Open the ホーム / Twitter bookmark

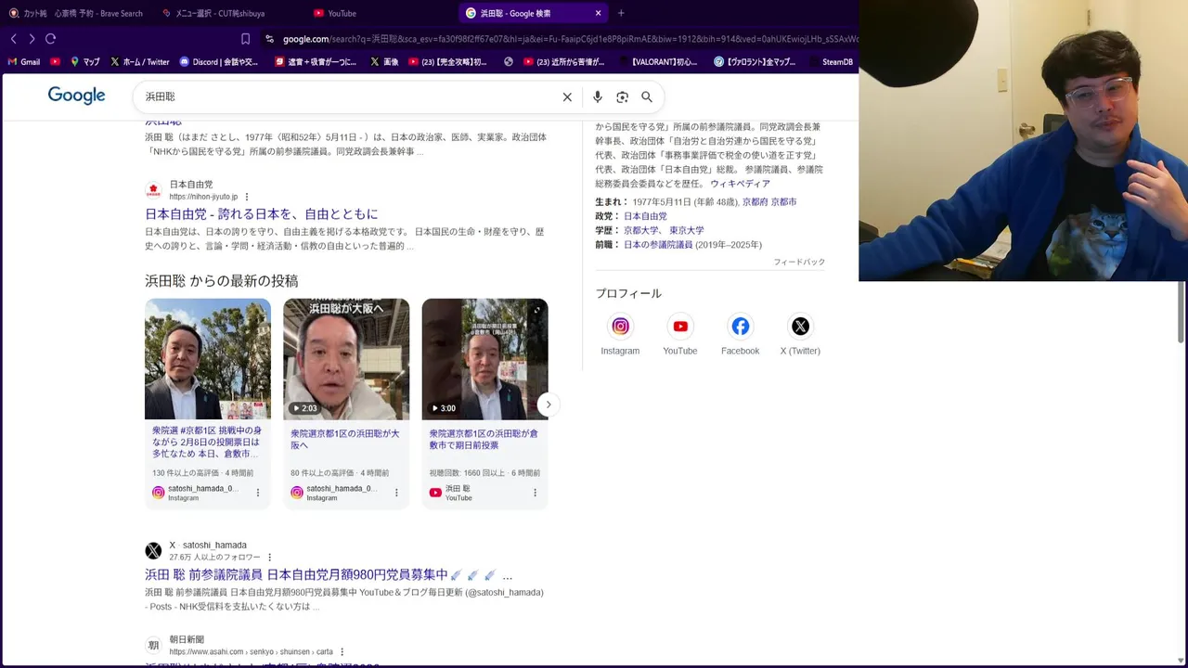[x=140, y=62]
